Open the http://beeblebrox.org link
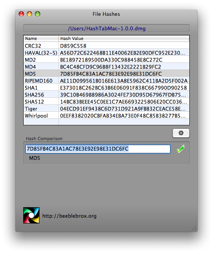The height and width of the screenshot is (253, 213). click(x=69, y=216)
